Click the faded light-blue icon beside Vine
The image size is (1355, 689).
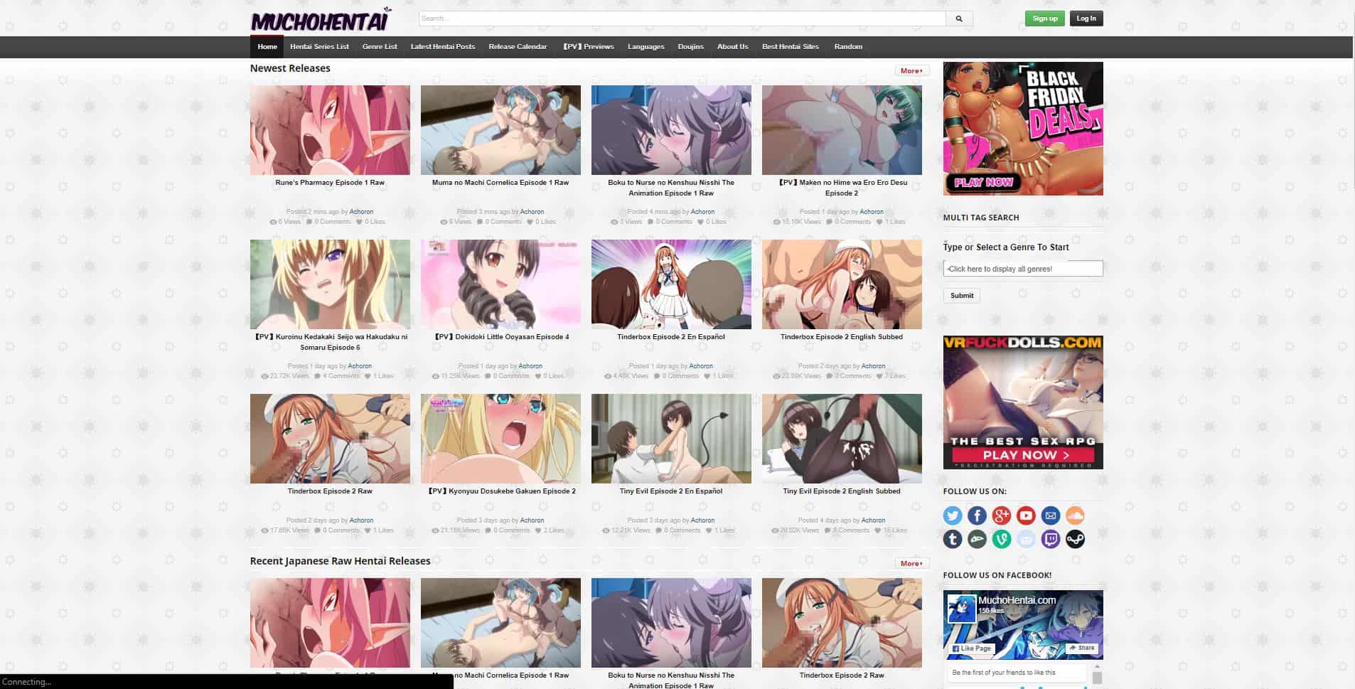pos(1026,539)
